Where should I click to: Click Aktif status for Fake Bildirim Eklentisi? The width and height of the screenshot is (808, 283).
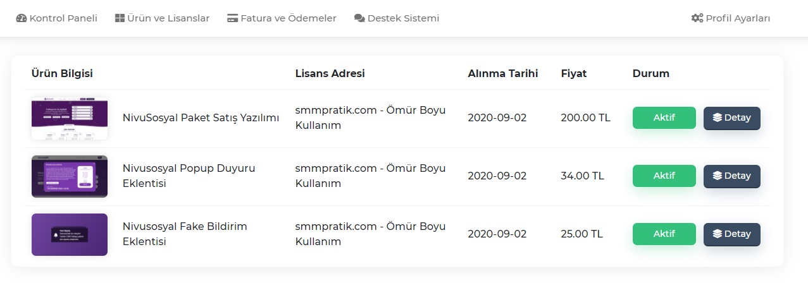tap(664, 234)
